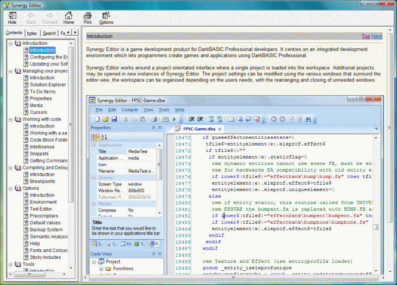The image size is (397, 285).
Task: Open the Solution Explorer help topic
Action: click(48, 85)
